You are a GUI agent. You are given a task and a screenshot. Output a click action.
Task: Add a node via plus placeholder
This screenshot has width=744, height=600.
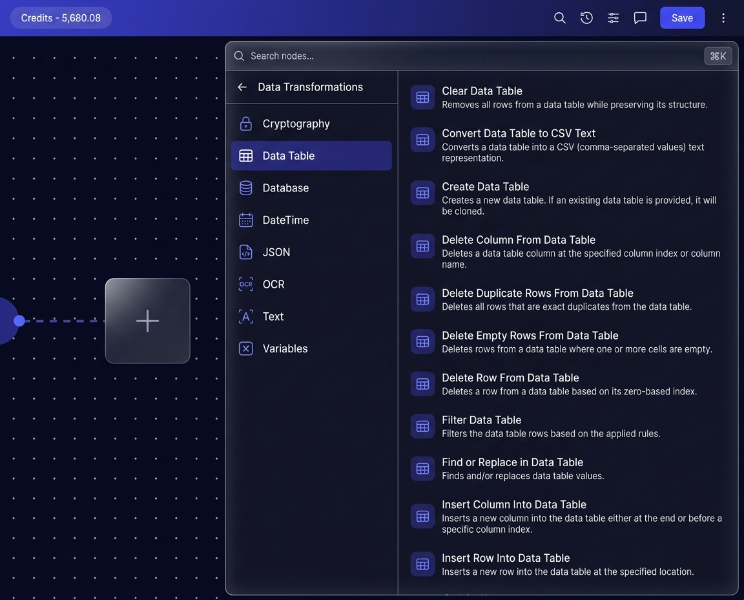tap(147, 321)
